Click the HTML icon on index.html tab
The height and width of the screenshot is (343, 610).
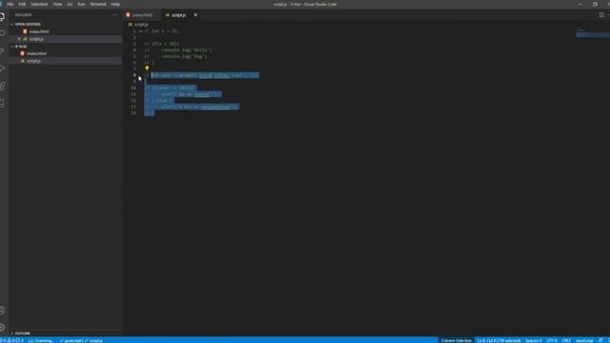(128, 15)
